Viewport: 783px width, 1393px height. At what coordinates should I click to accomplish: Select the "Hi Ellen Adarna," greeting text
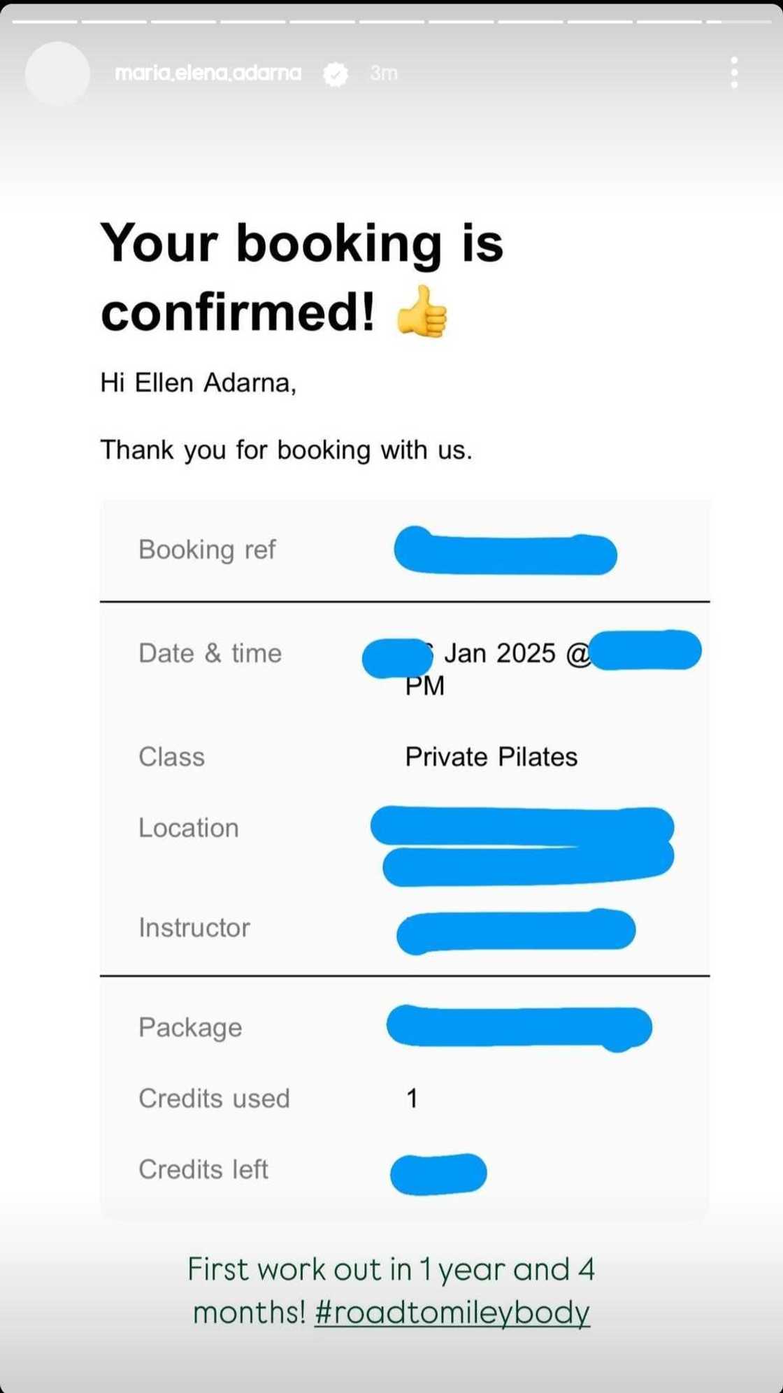point(199,383)
